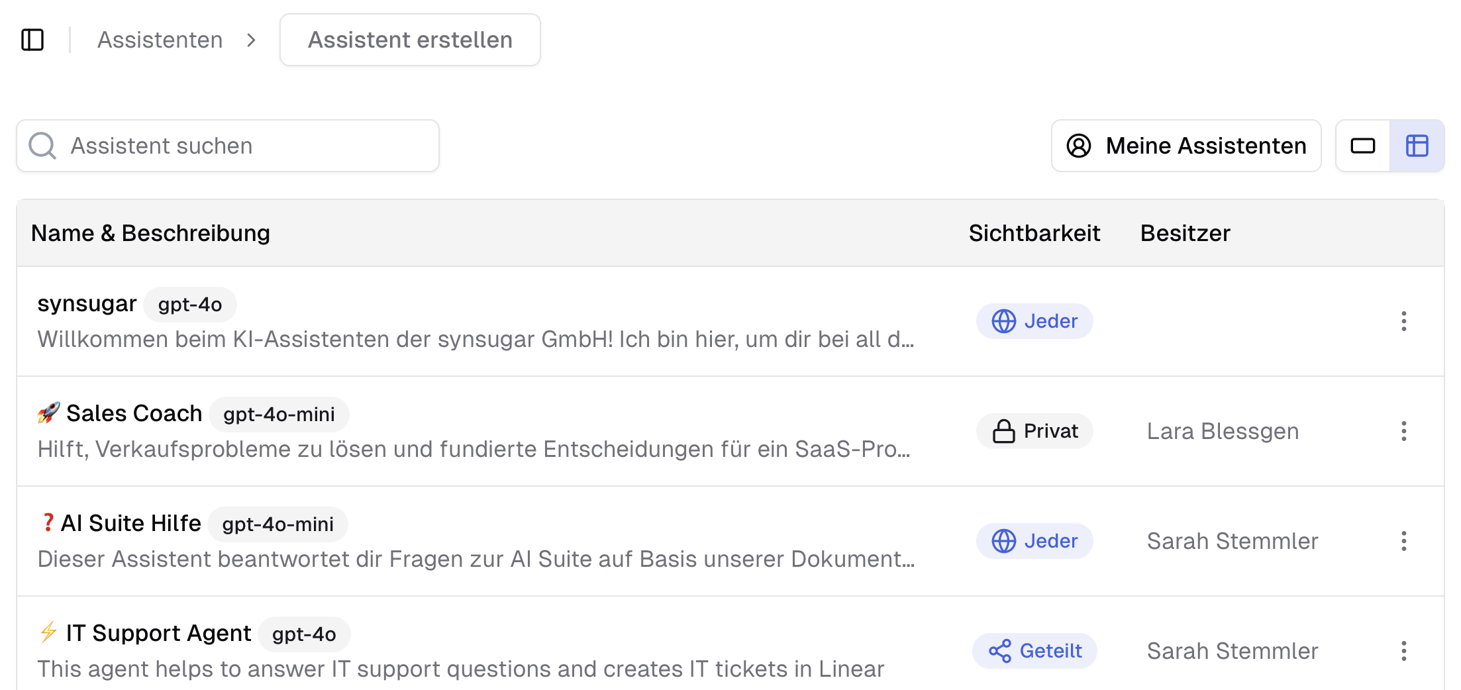Click the Assistent erstellen button

[409, 40]
